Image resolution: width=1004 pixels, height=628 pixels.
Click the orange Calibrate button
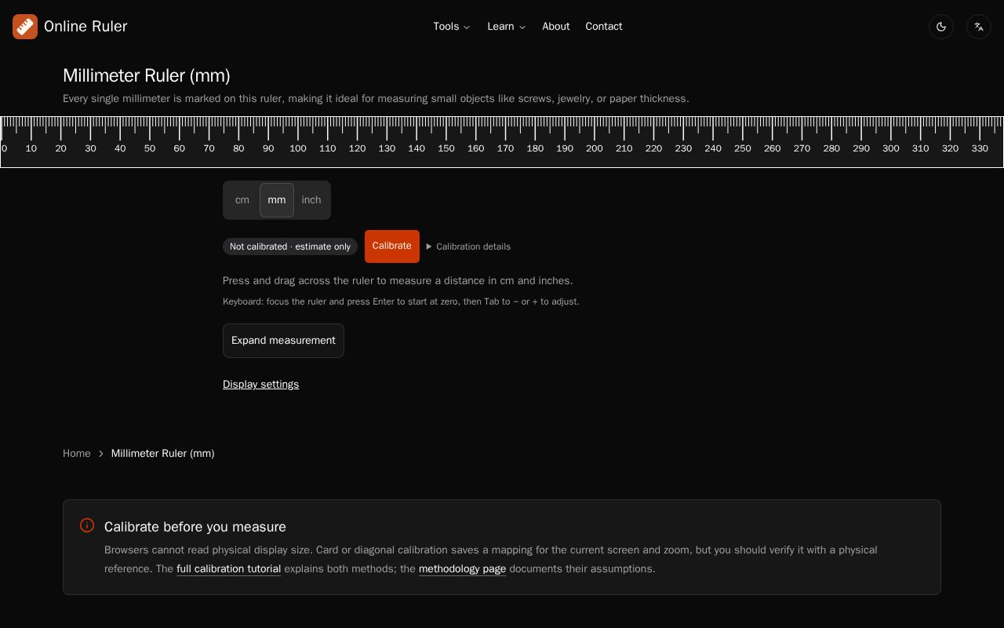pyautogui.click(x=392, y=246)
